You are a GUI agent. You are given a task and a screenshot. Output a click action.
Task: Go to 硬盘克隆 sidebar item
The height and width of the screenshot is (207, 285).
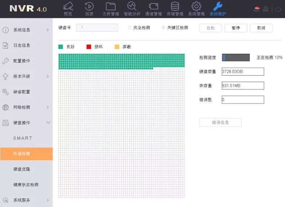point(22,169)
